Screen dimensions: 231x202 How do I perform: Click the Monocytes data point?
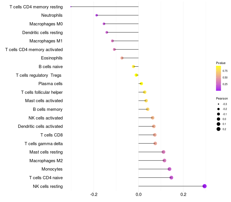169,169
